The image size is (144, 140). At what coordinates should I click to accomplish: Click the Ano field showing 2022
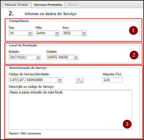pos(72,33)
